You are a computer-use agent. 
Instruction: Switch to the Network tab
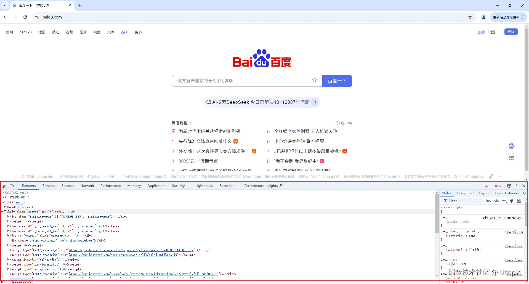click(x=87, y=186)
